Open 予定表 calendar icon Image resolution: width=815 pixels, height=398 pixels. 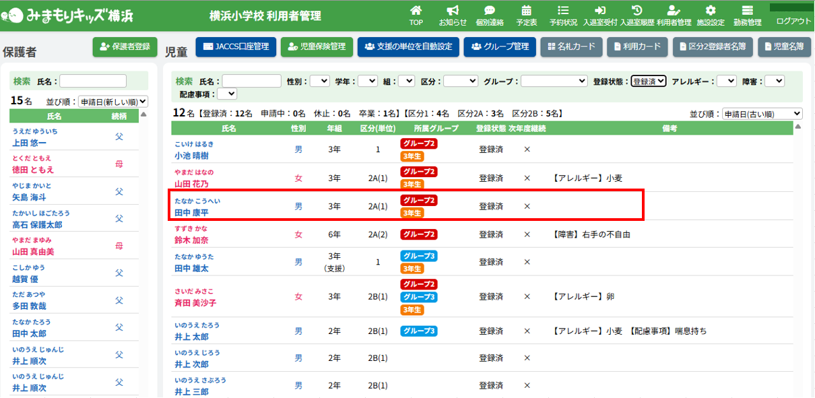[526, 11]
